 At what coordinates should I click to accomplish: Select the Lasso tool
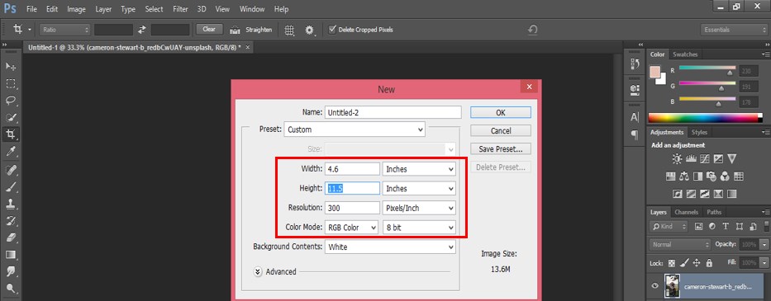(11, 101)
